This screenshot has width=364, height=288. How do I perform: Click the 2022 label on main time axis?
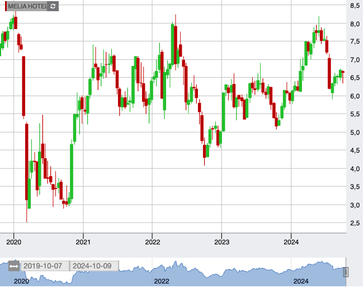point(152,242)
